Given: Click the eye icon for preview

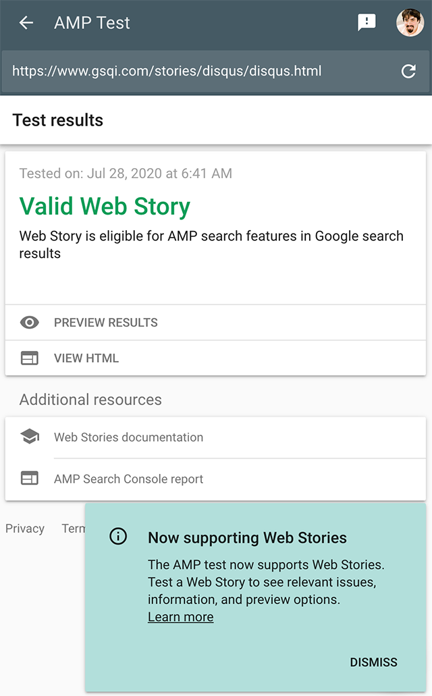Looking at the screenshot, I should (x=30, y=323).
